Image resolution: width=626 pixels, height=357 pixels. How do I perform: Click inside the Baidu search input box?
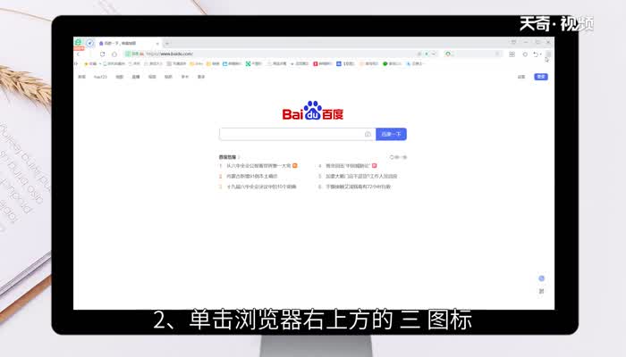point(291,134)
